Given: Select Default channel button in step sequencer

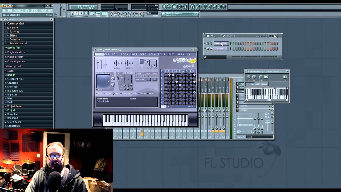Looking at the screenshot, I should pos(221,49).
